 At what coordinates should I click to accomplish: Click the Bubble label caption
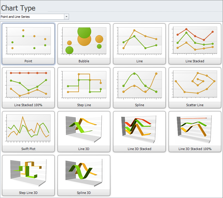click(84, 61)
